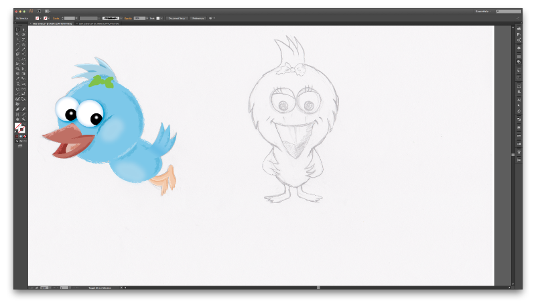Click the Document Setup button
Screen dimensions: 536x307
177,18
